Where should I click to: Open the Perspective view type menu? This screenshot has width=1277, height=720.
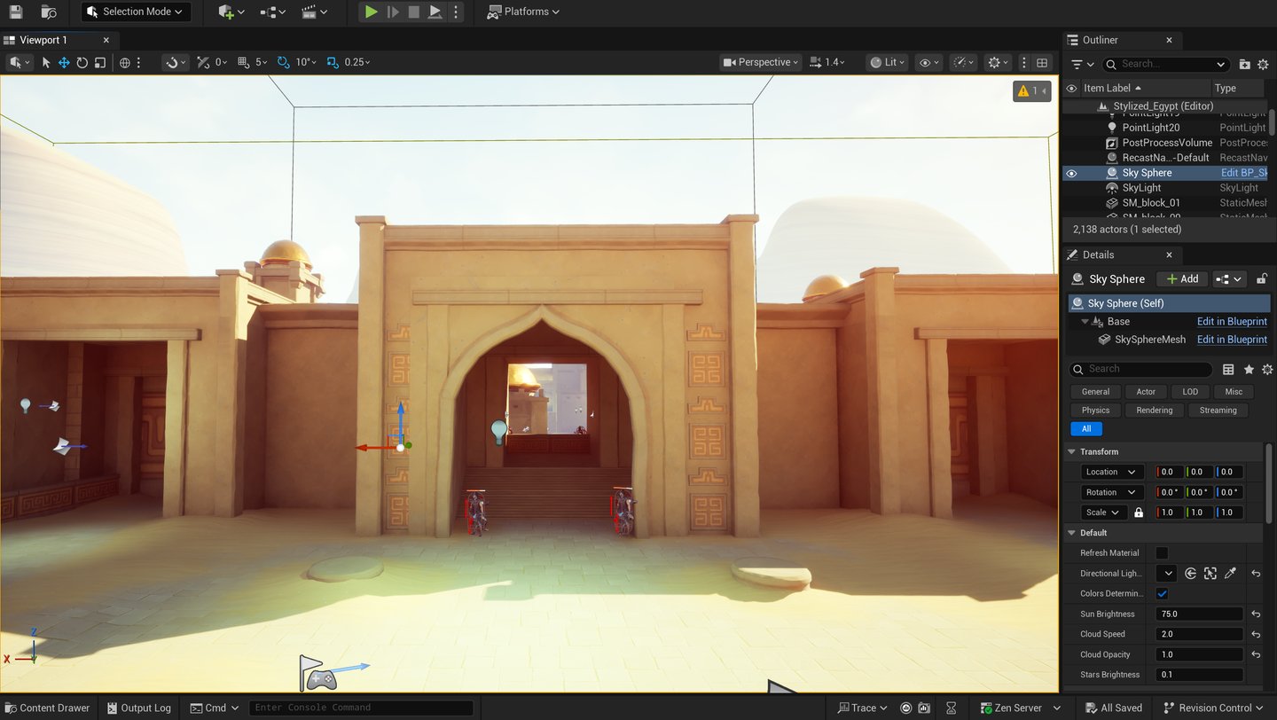tap(761, 62)
